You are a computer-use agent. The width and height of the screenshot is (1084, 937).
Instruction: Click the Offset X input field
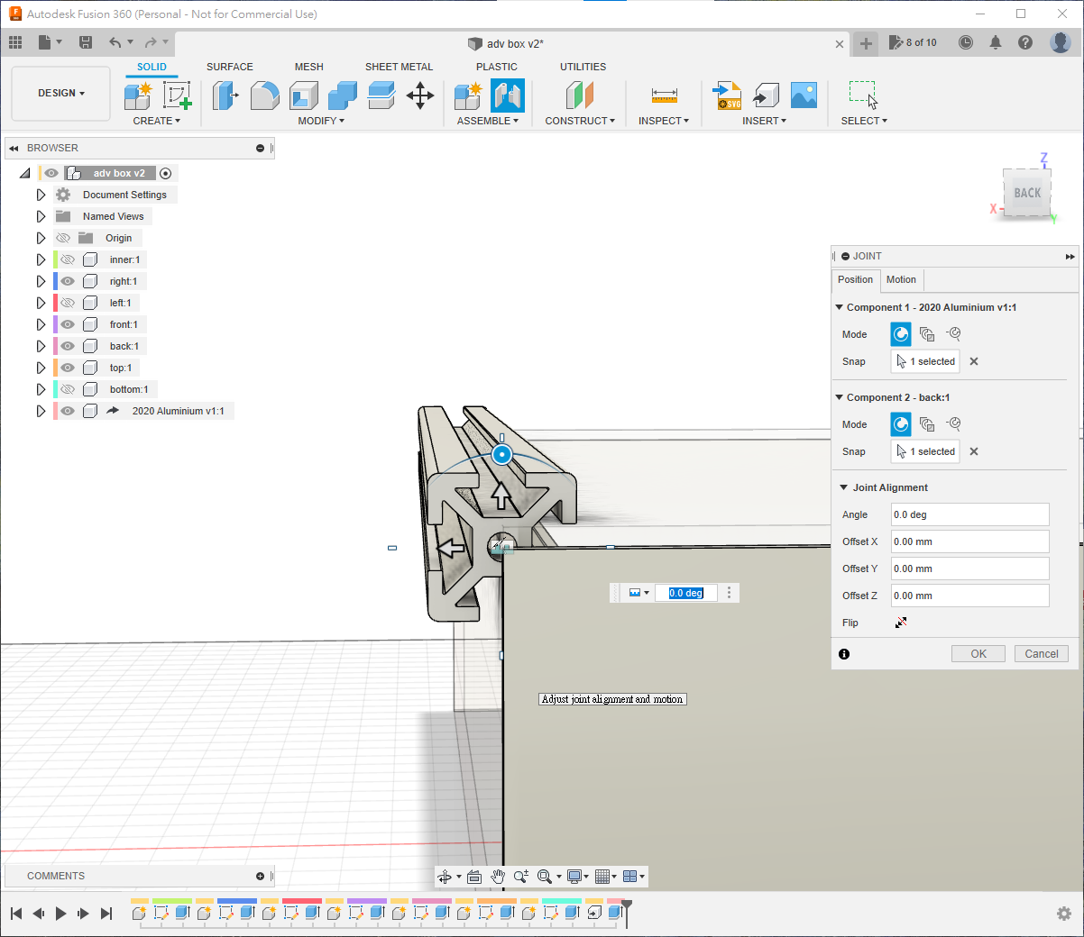969,541
